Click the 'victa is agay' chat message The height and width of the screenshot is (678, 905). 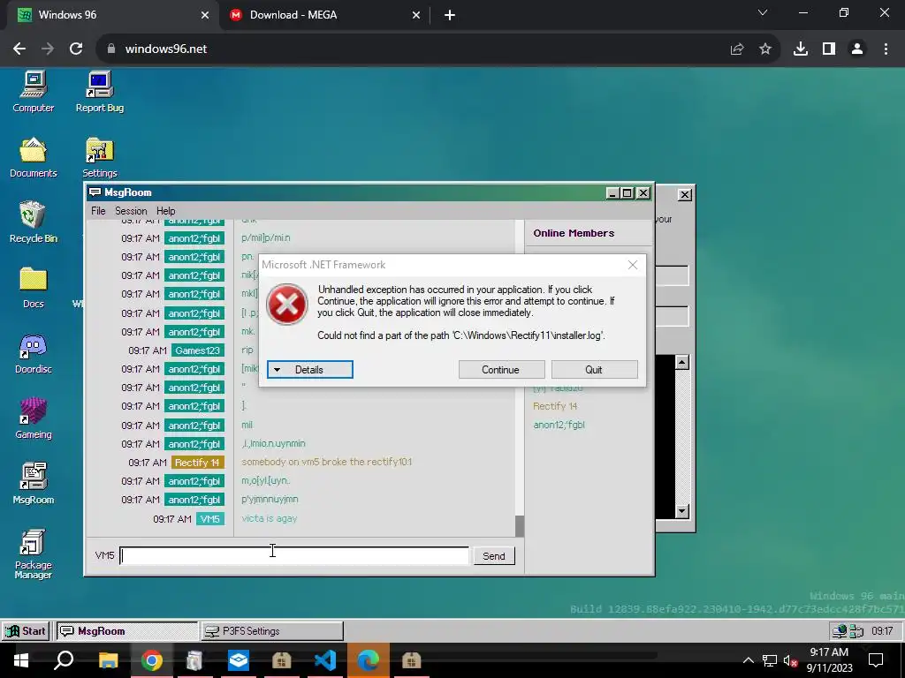pyautogui.click(x=270, y=518)
